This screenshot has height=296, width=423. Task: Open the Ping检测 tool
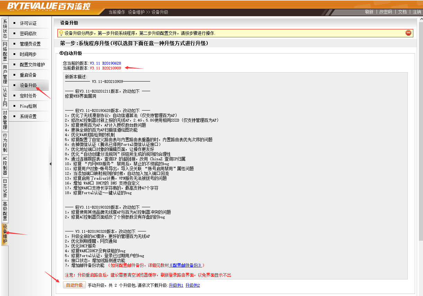[x=28, y=106]
